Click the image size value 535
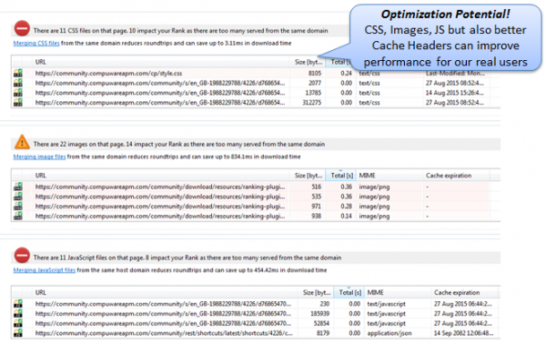The image size is (546, 344). coord(316,197)
